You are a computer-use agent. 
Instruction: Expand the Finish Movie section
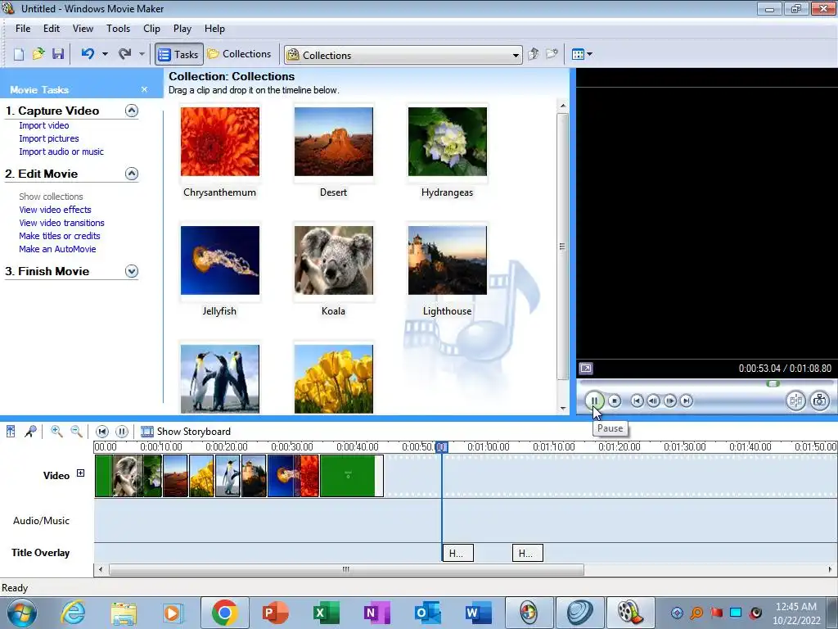tap(132, 271)
